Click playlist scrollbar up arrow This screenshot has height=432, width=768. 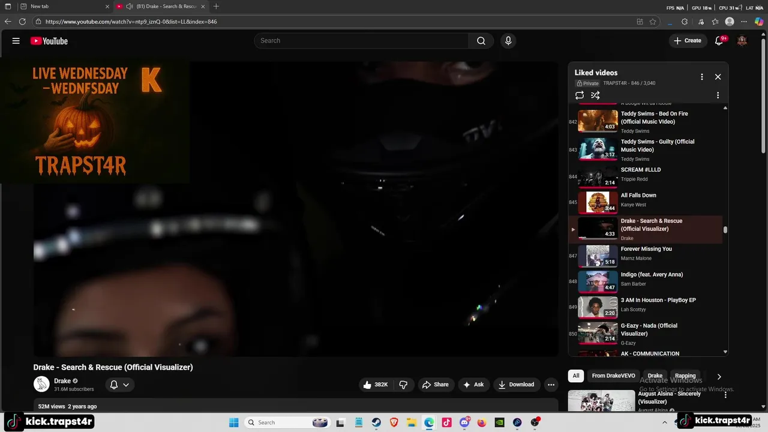coord(725,108)
